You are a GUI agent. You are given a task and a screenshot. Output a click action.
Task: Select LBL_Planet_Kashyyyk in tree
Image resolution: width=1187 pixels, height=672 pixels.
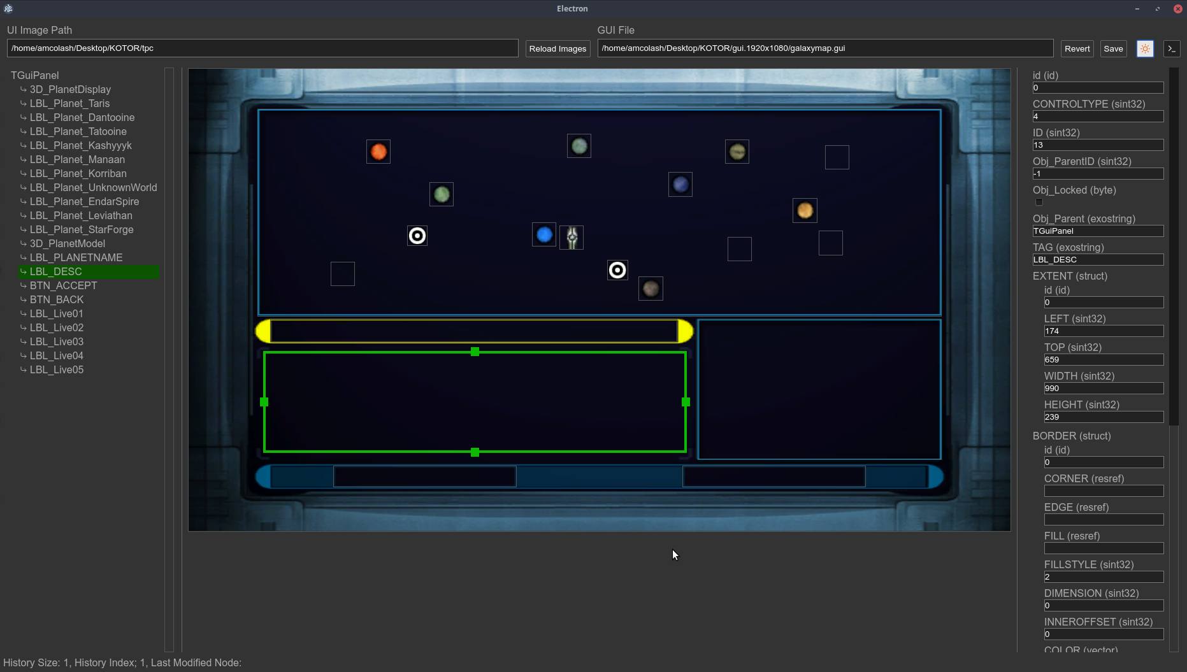click(80, 145)
